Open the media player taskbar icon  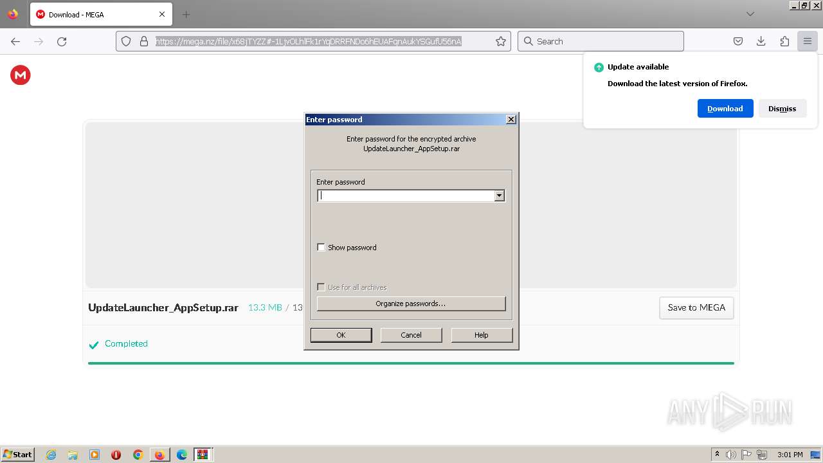(x=95, y=455)
